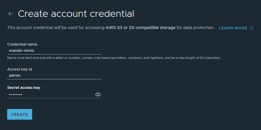261x130 pixels.
Task: Click the Credential name label
Action: (22, 44)
